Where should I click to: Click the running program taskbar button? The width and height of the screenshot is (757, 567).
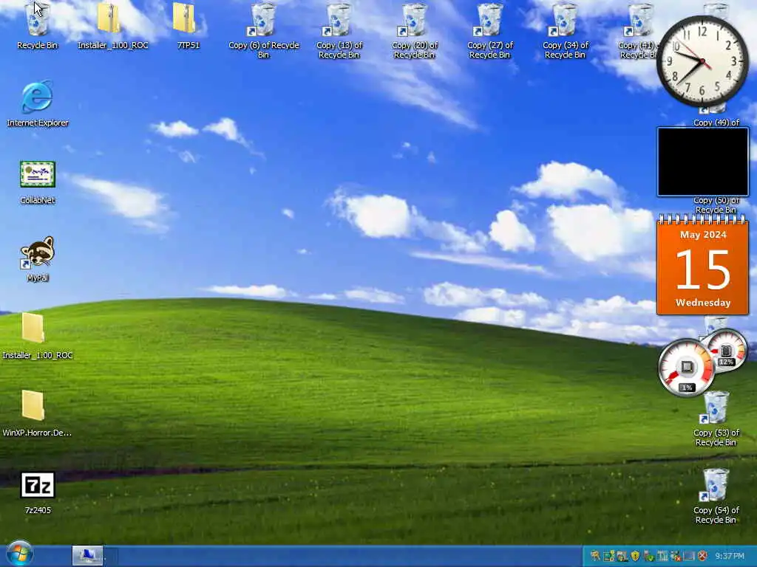pos(87,555)
